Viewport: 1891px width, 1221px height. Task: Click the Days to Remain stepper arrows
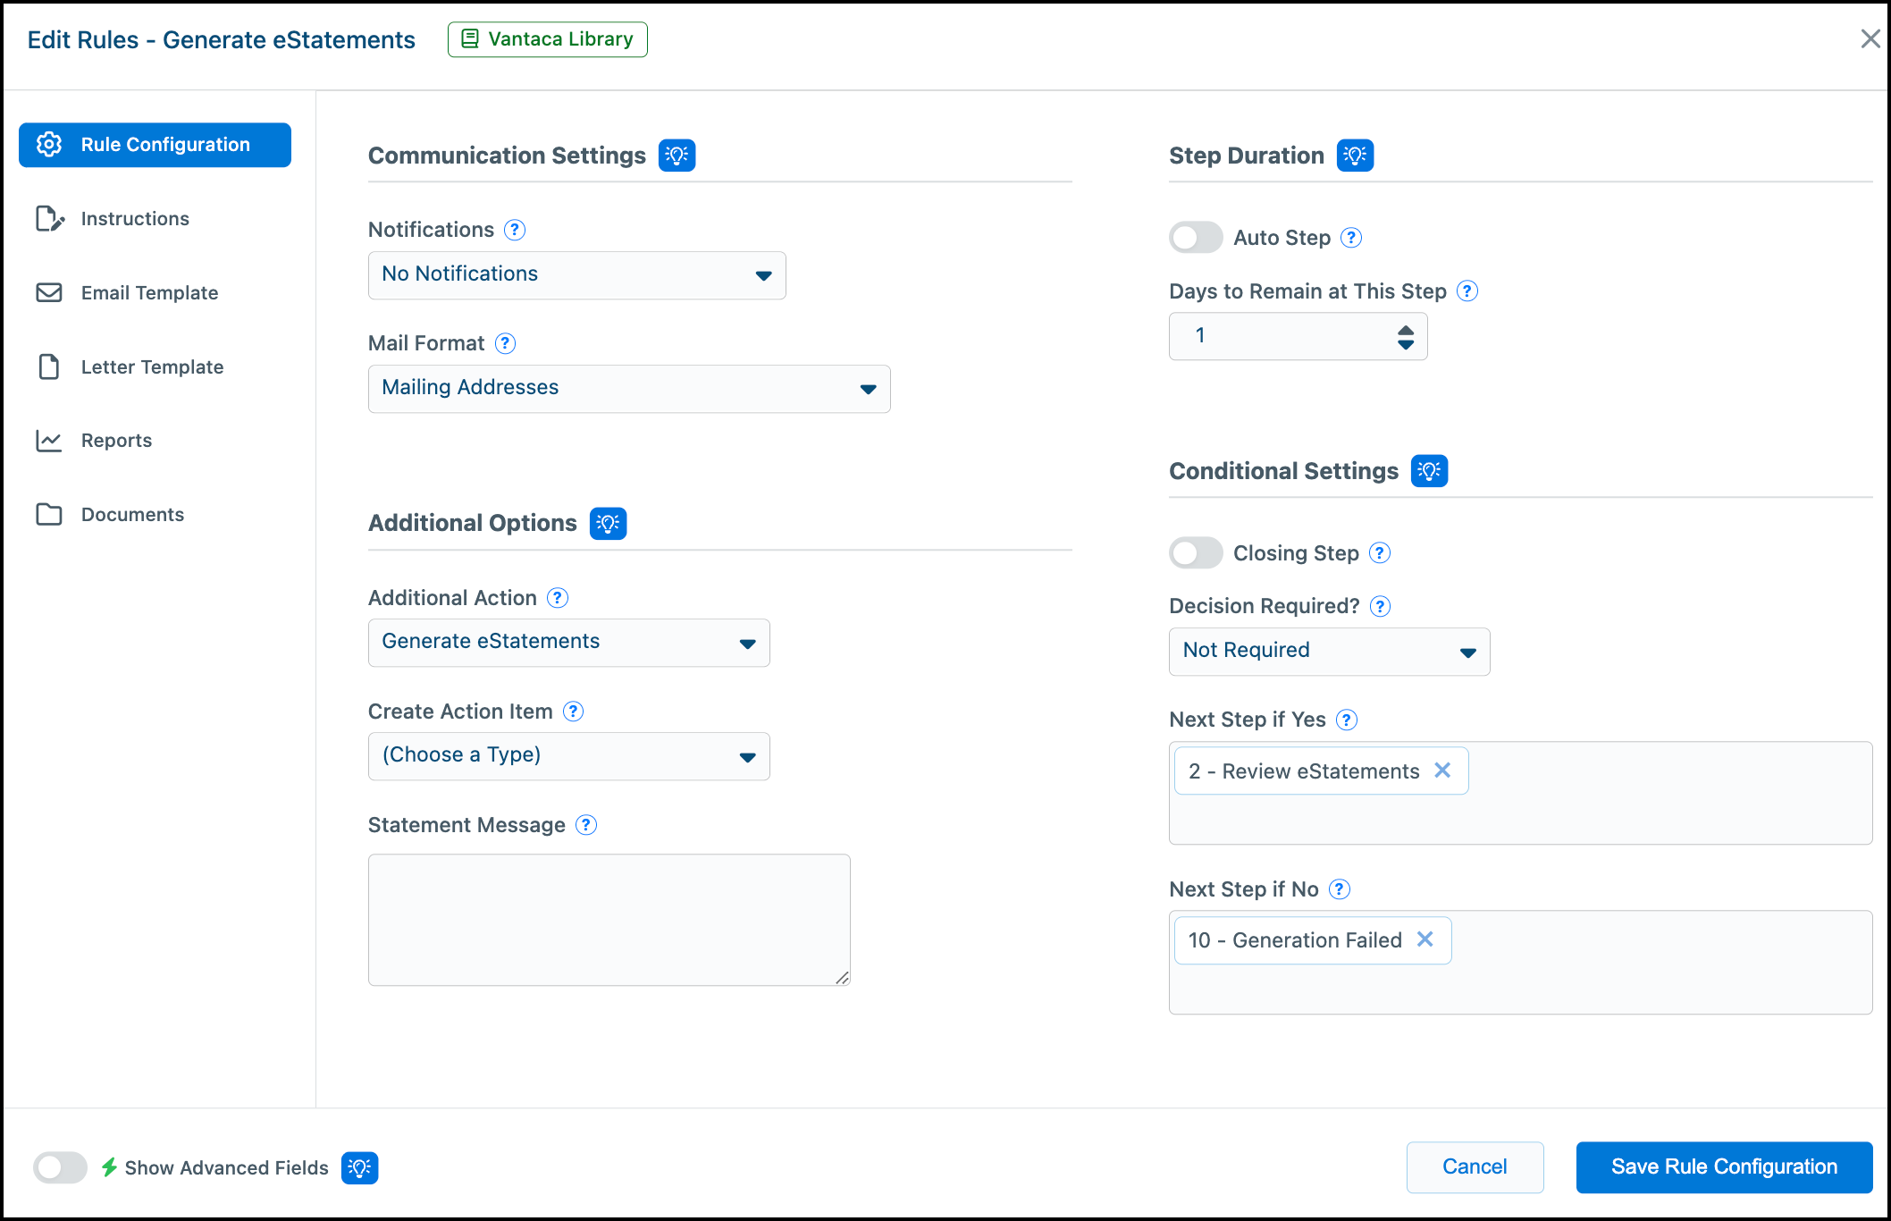1406,337
